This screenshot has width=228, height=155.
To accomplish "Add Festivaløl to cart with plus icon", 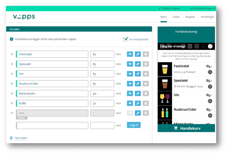I will [210, 72].
